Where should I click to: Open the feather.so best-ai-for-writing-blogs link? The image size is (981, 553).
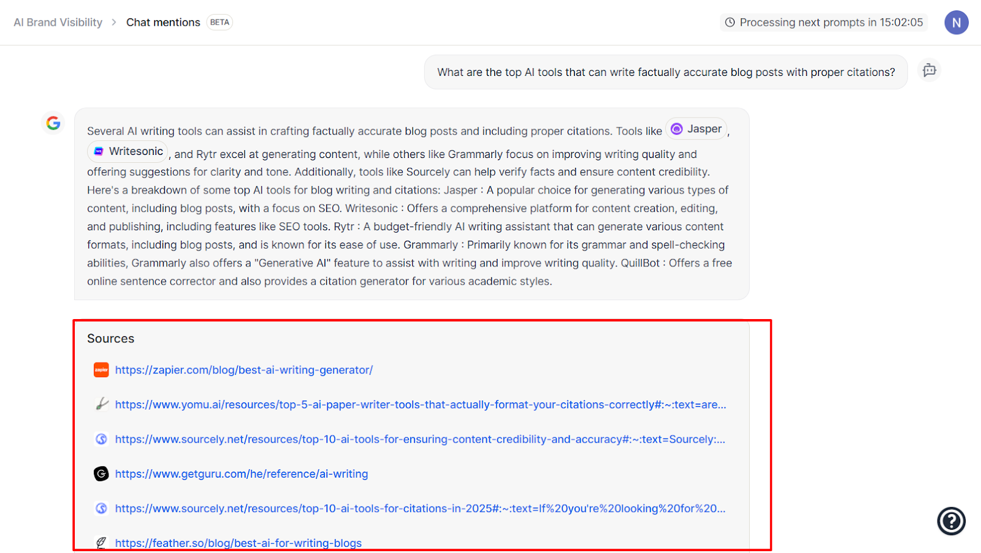point(239,543)
